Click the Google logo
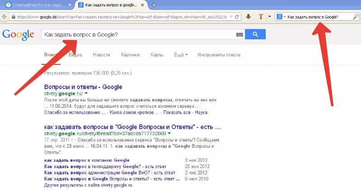This screenshot has height=191, width=361. 18,35
